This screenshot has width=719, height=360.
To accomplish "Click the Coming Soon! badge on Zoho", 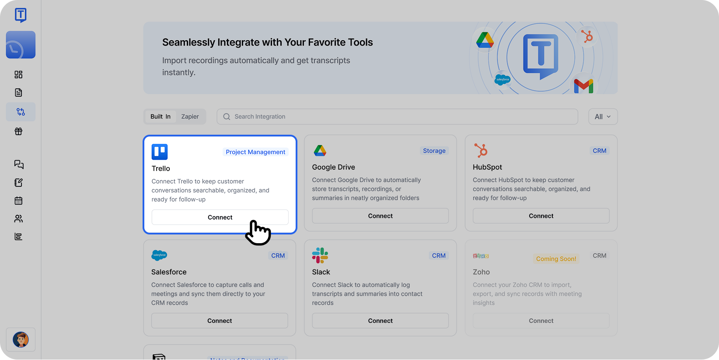I will point(556,259).
